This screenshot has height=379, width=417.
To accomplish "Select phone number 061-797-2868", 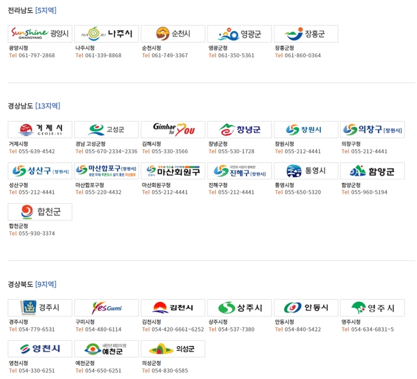I will (36, 56).
